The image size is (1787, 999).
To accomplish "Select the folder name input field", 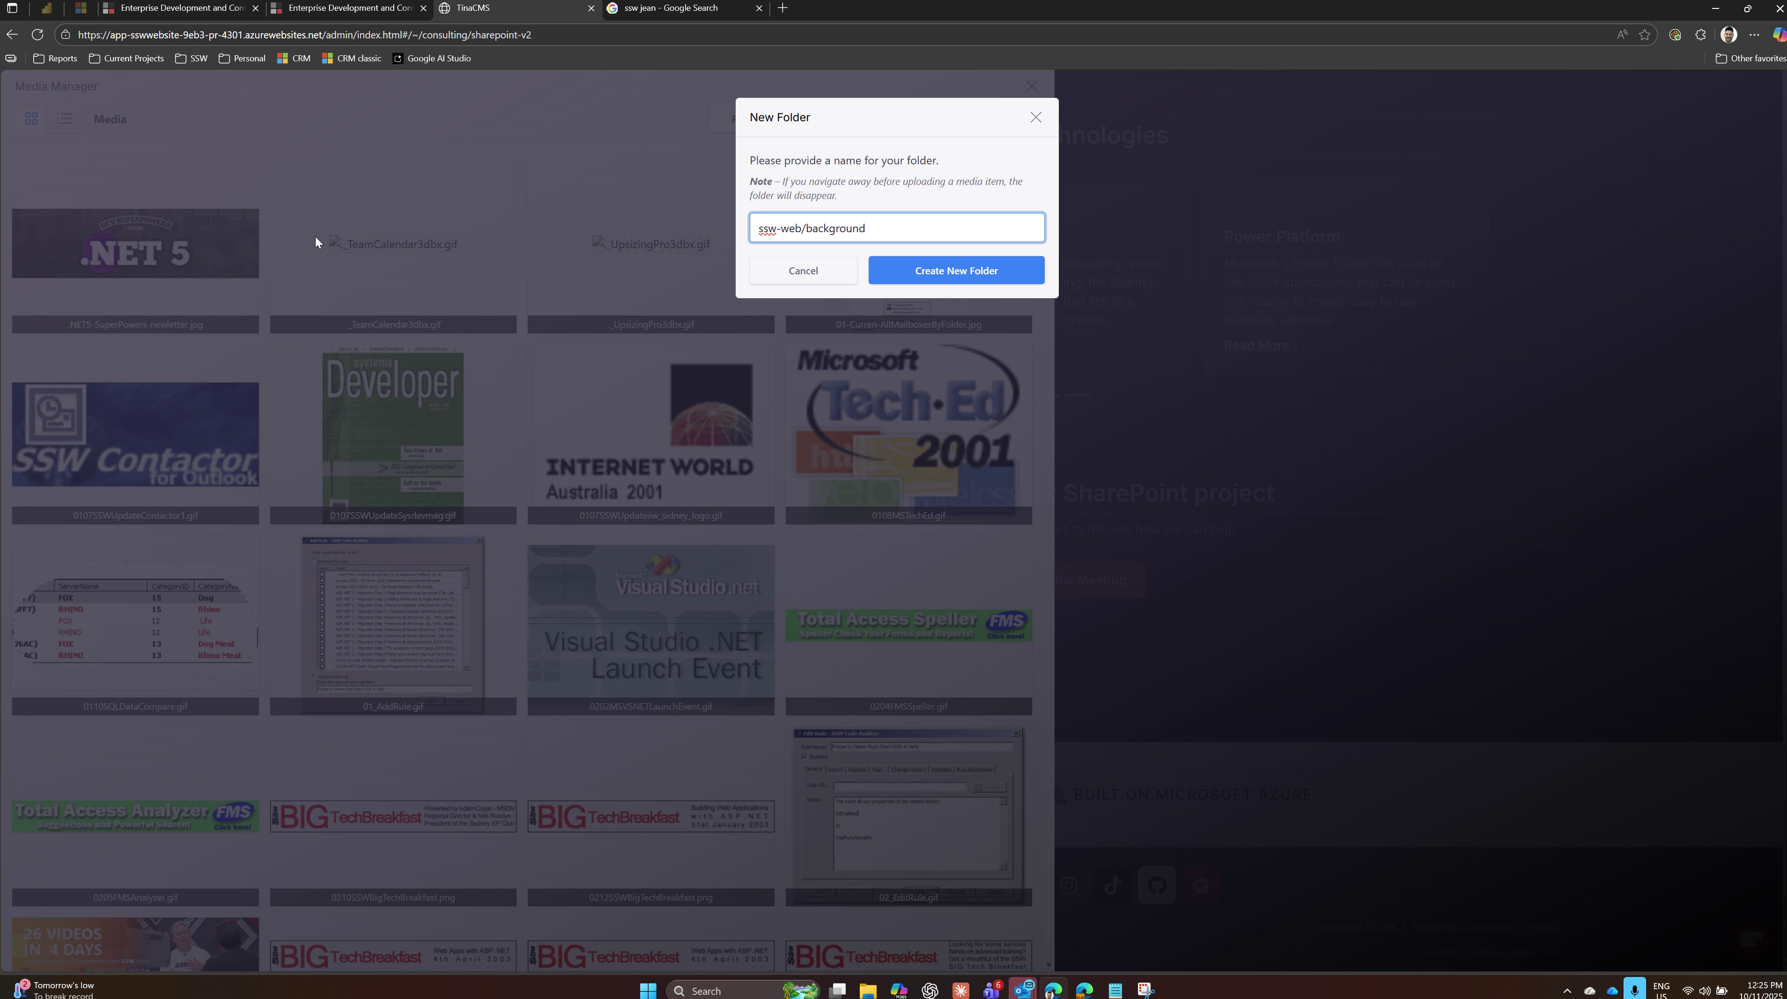I will point(896,228).
